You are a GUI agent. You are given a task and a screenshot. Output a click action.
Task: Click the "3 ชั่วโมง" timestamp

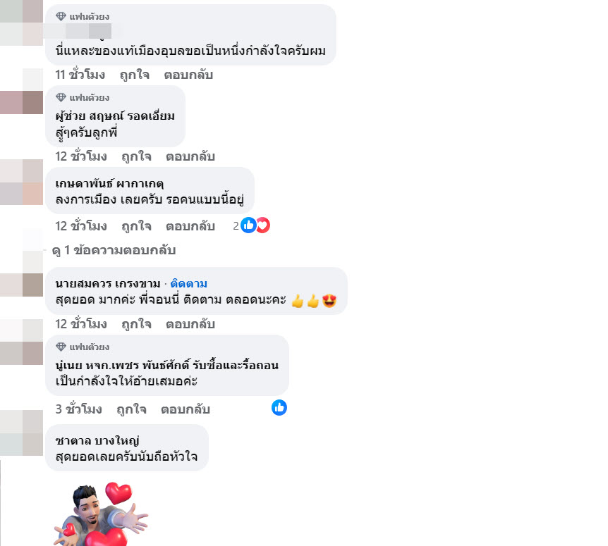79,409
